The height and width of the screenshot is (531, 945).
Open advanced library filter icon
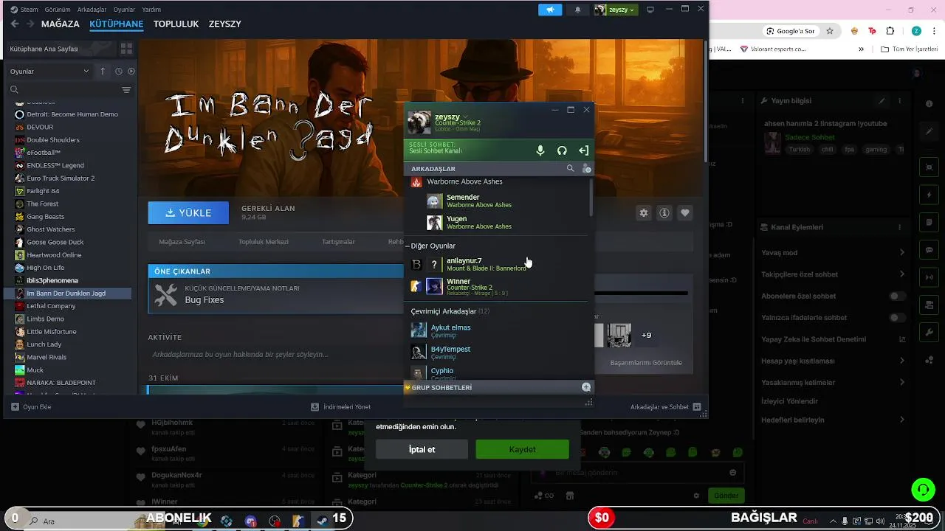point(126,90)
